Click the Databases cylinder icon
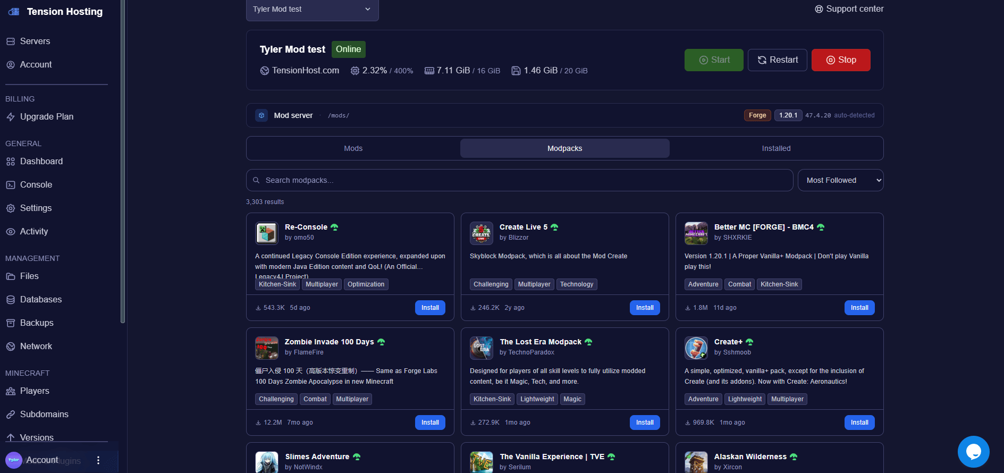The height and width of the screenshot is (473, 1004). point(11,300)
